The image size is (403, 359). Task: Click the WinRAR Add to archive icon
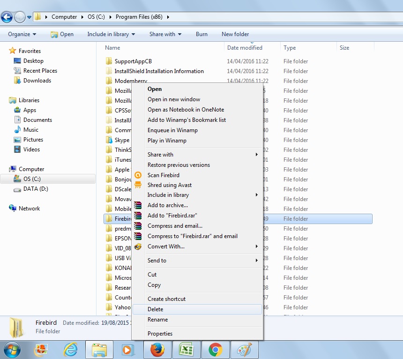tap(138, 205)
